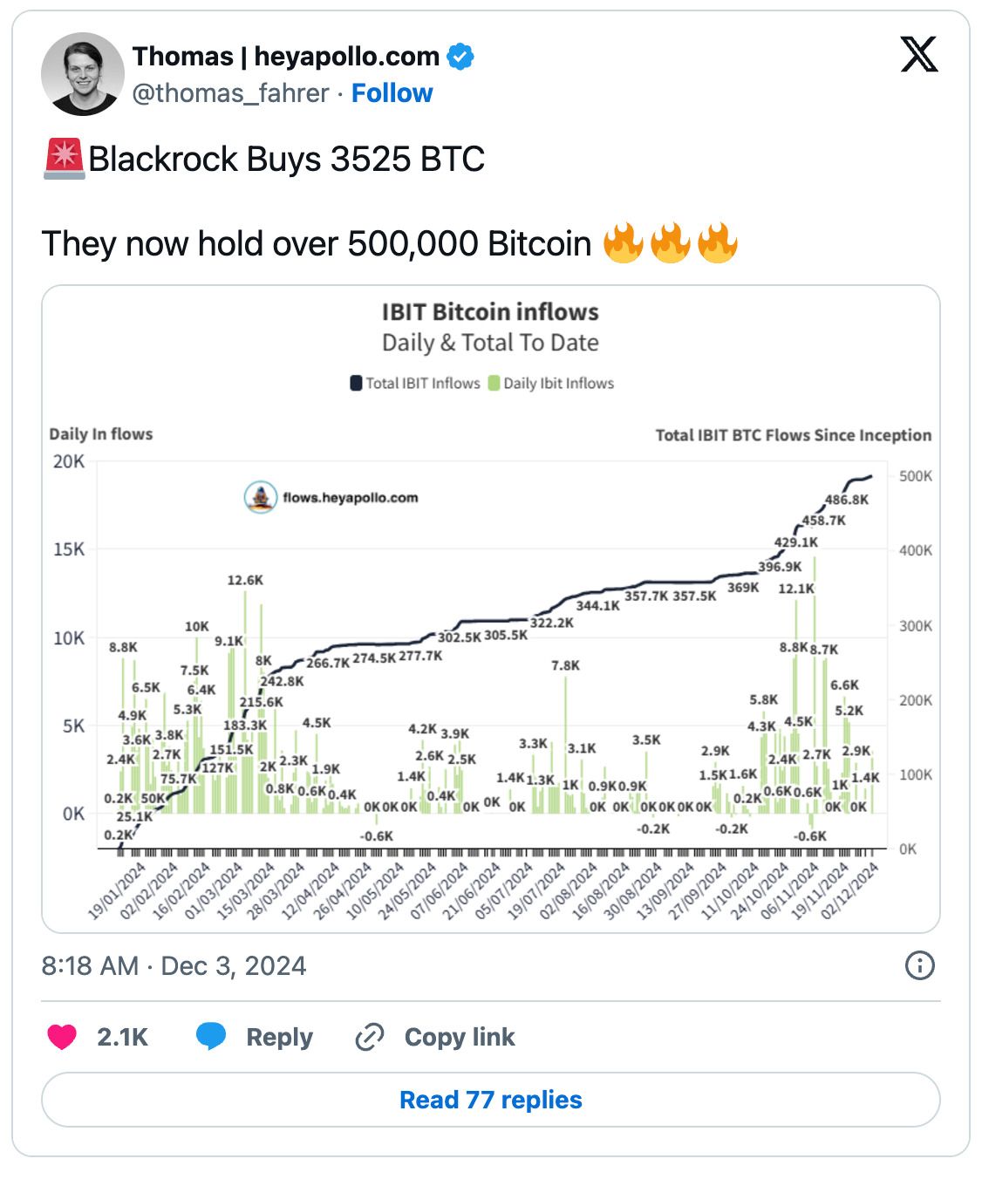The height and width of the screenshot is (1179, 982).
Task: Open Thomas's profile picture
Action: (x=83, y=74)
